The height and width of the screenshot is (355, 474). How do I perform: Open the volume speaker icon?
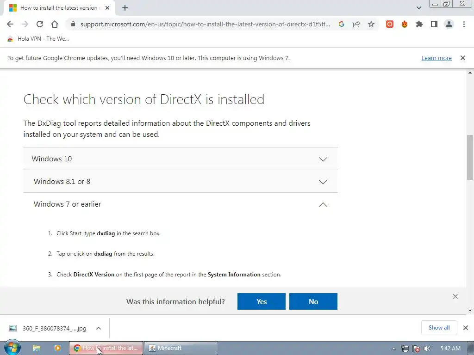coord(427,349)
